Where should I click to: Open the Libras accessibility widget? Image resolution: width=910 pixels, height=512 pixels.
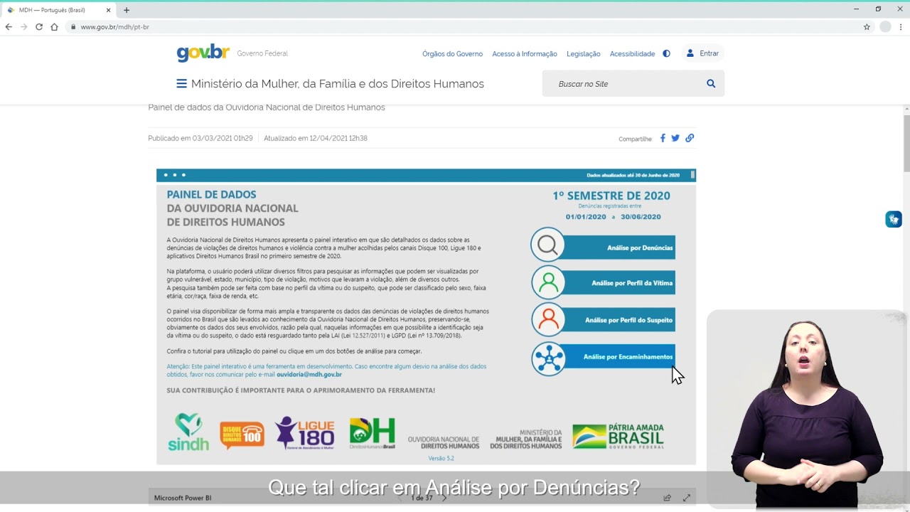pos(894,219)
